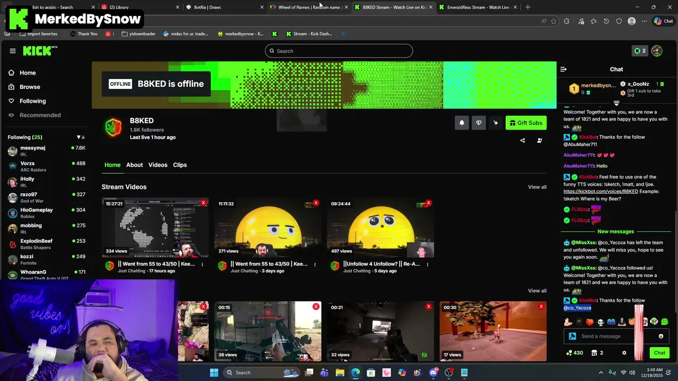Remove the 00:15 clip
Viewport: 678px width, 381px height.
click(316, 306)
